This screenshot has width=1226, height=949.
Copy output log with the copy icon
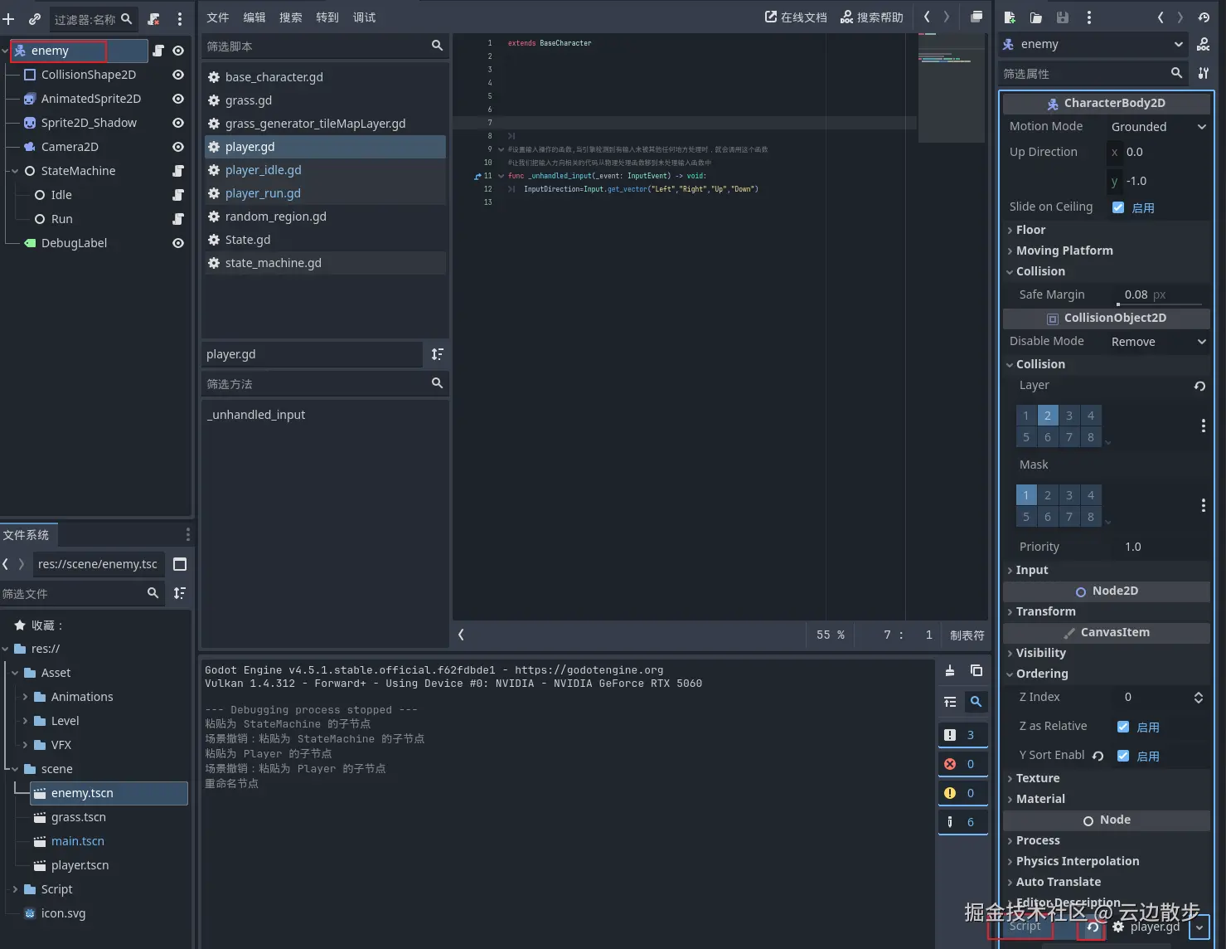[976, 670]
